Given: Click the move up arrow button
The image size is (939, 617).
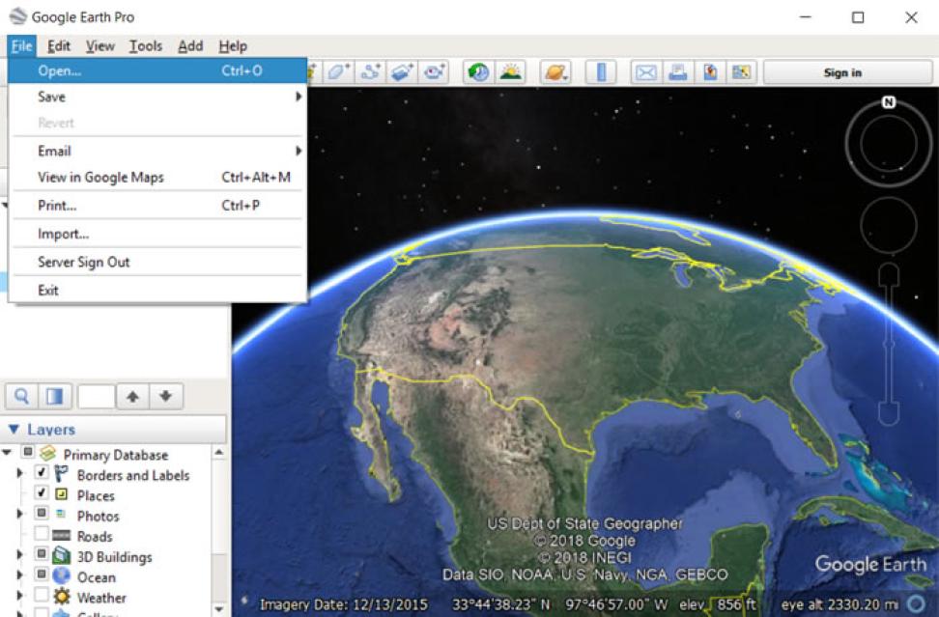Looking at the screenshot, I should coord(133,396).
